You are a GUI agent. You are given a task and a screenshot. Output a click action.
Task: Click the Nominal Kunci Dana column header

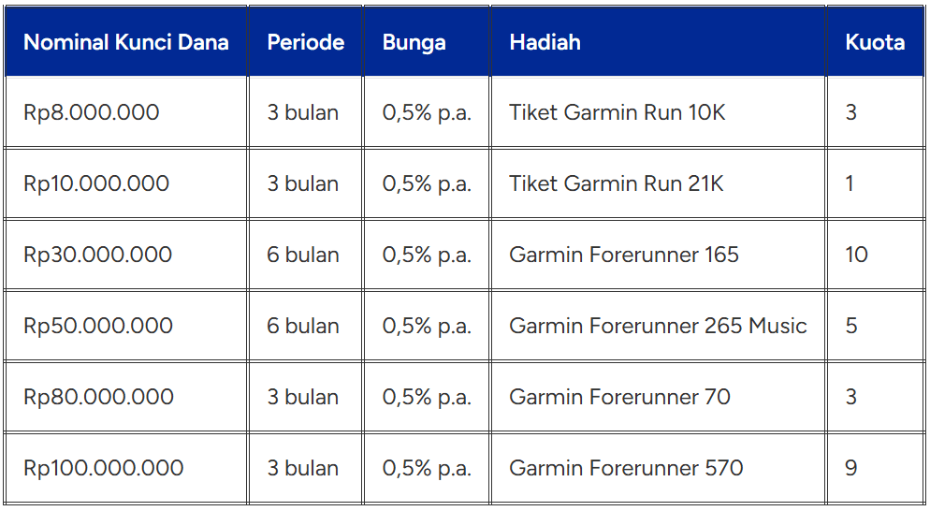tap(125, 41)
